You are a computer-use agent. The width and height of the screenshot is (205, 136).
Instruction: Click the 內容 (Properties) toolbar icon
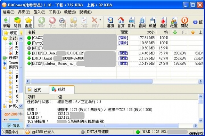[84, 22]
